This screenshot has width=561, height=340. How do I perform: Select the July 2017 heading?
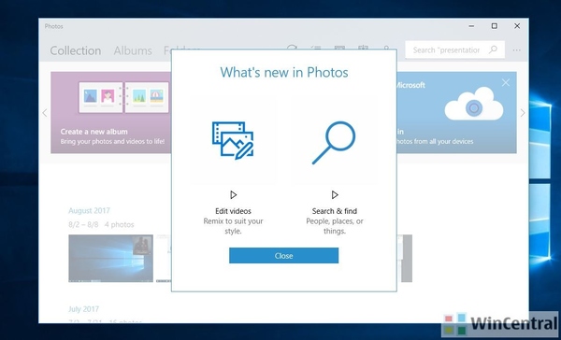[x=83, y=309]
